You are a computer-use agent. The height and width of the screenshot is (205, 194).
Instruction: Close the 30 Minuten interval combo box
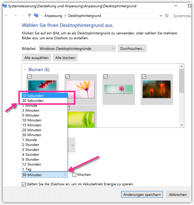click(45, 175)
